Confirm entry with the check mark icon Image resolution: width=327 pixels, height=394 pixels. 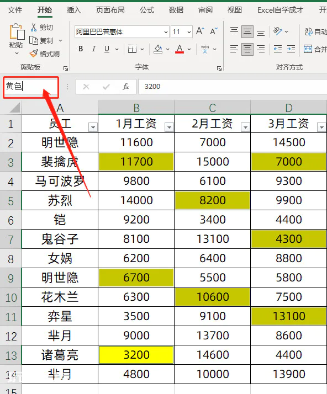coord(106,87)
